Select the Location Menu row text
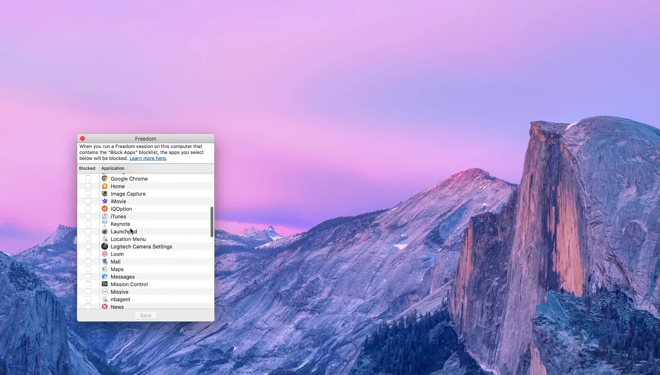Image resolution: width=660 pixels, height=375 pixels. click(x=128, y=239)
